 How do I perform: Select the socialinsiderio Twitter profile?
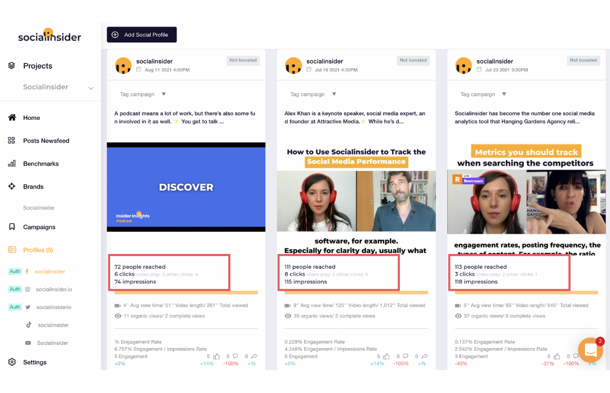click(54, 308)
